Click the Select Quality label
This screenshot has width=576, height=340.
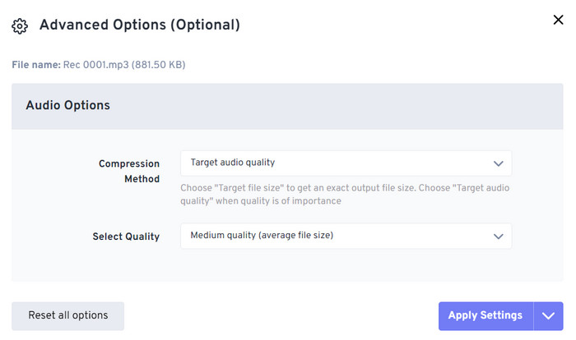pyautogui.click(x=126, y=237)
